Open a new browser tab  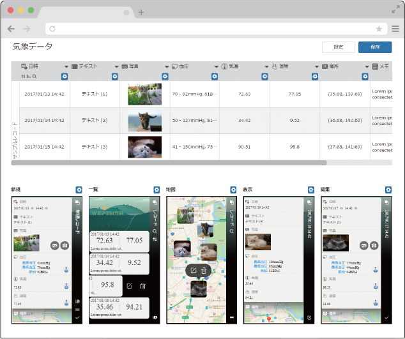pyautogui.click(x=141, y=12)
